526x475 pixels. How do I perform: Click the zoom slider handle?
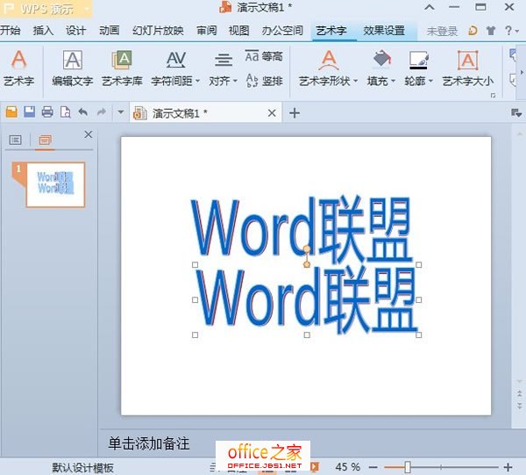tap(408, 467)
